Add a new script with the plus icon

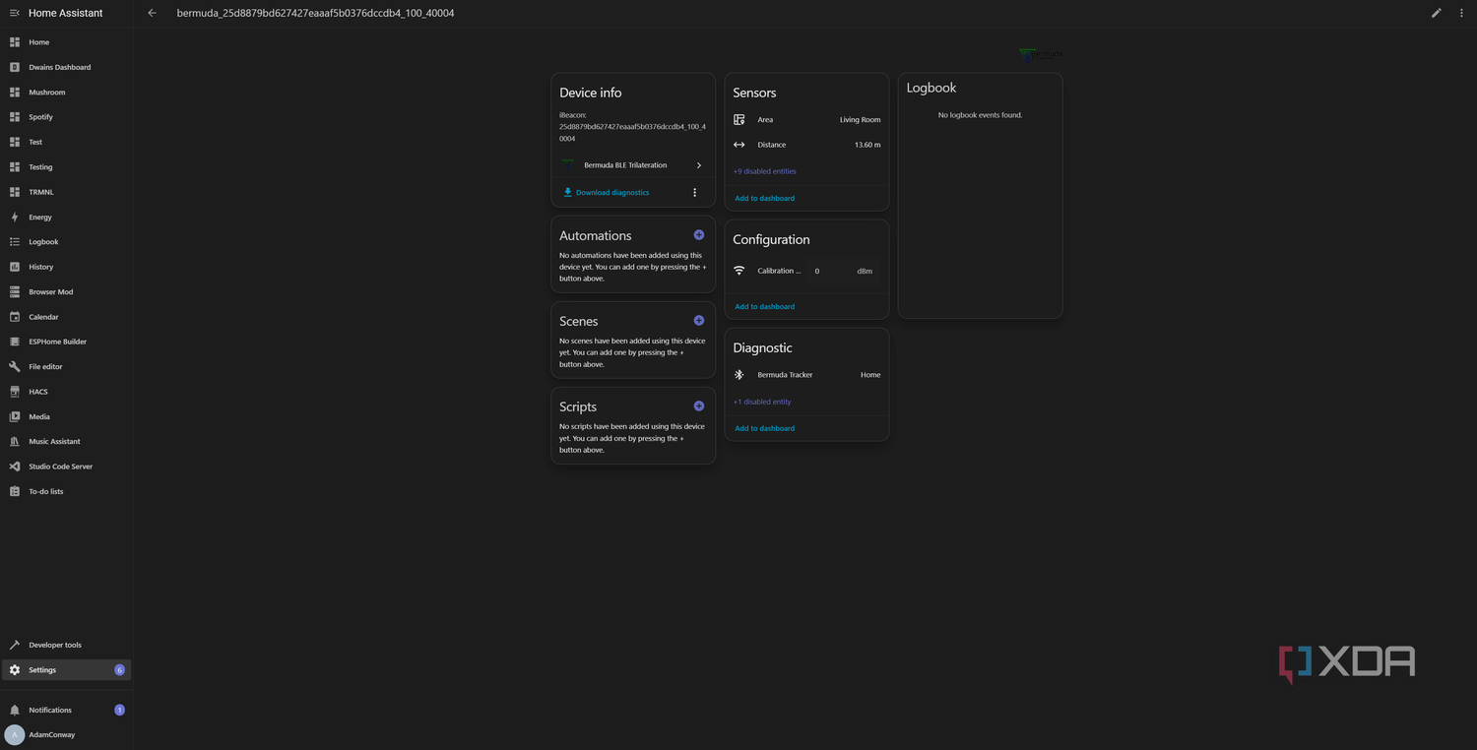coord(699,406)
